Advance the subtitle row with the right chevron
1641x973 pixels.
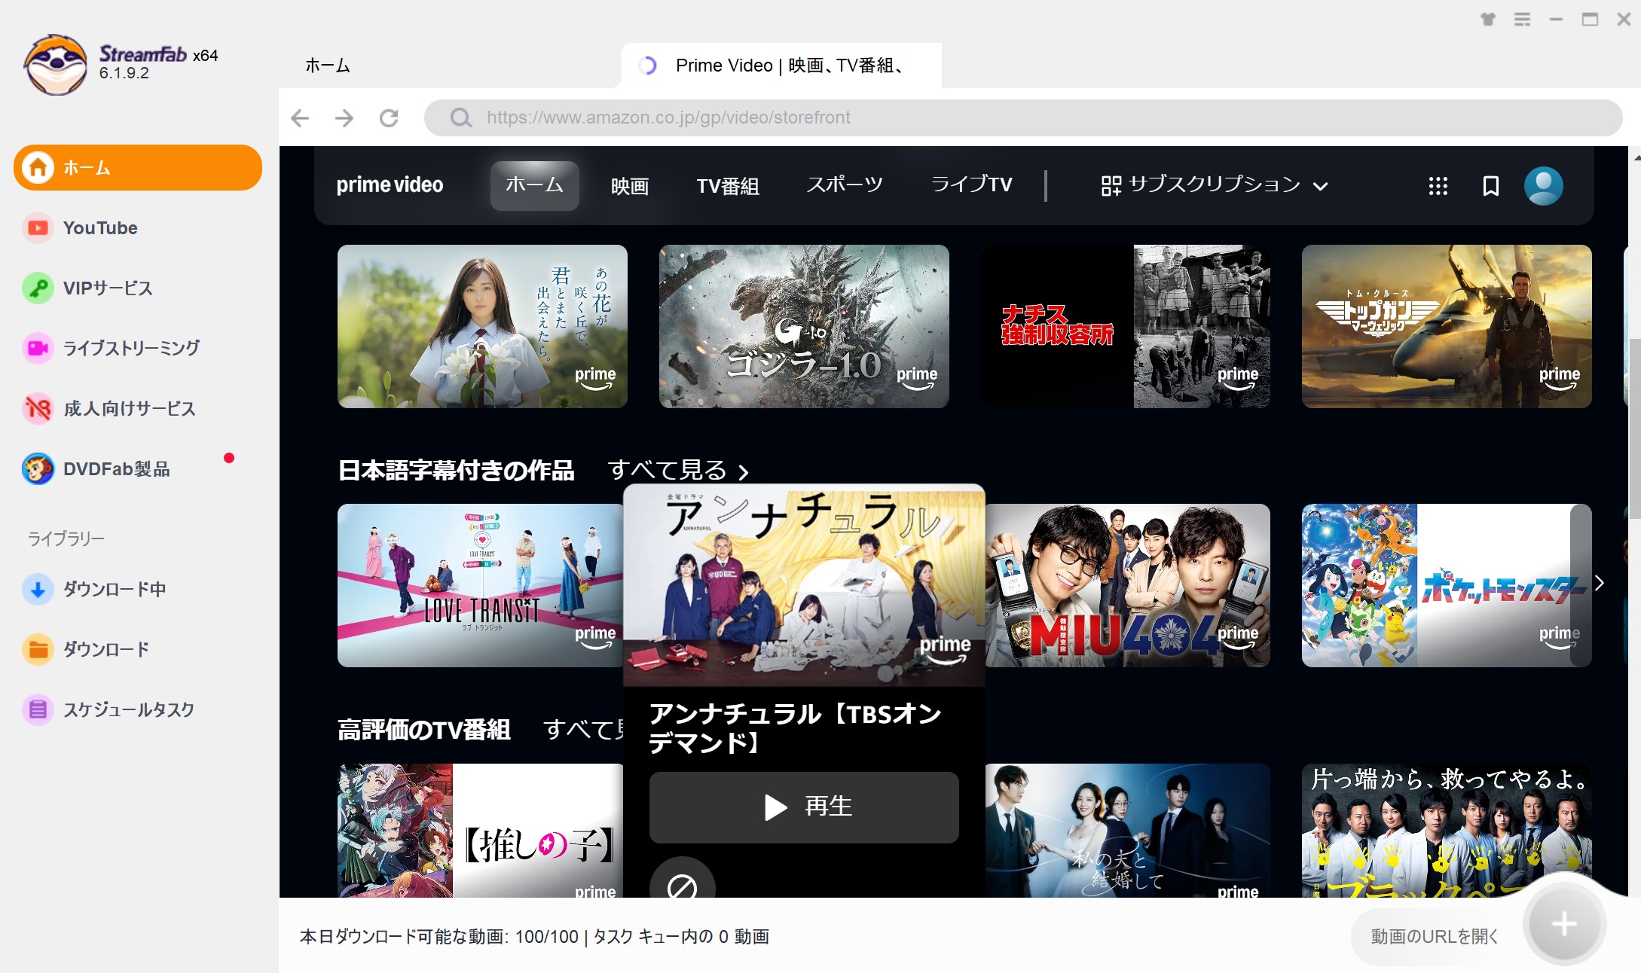pos(1600,583)
